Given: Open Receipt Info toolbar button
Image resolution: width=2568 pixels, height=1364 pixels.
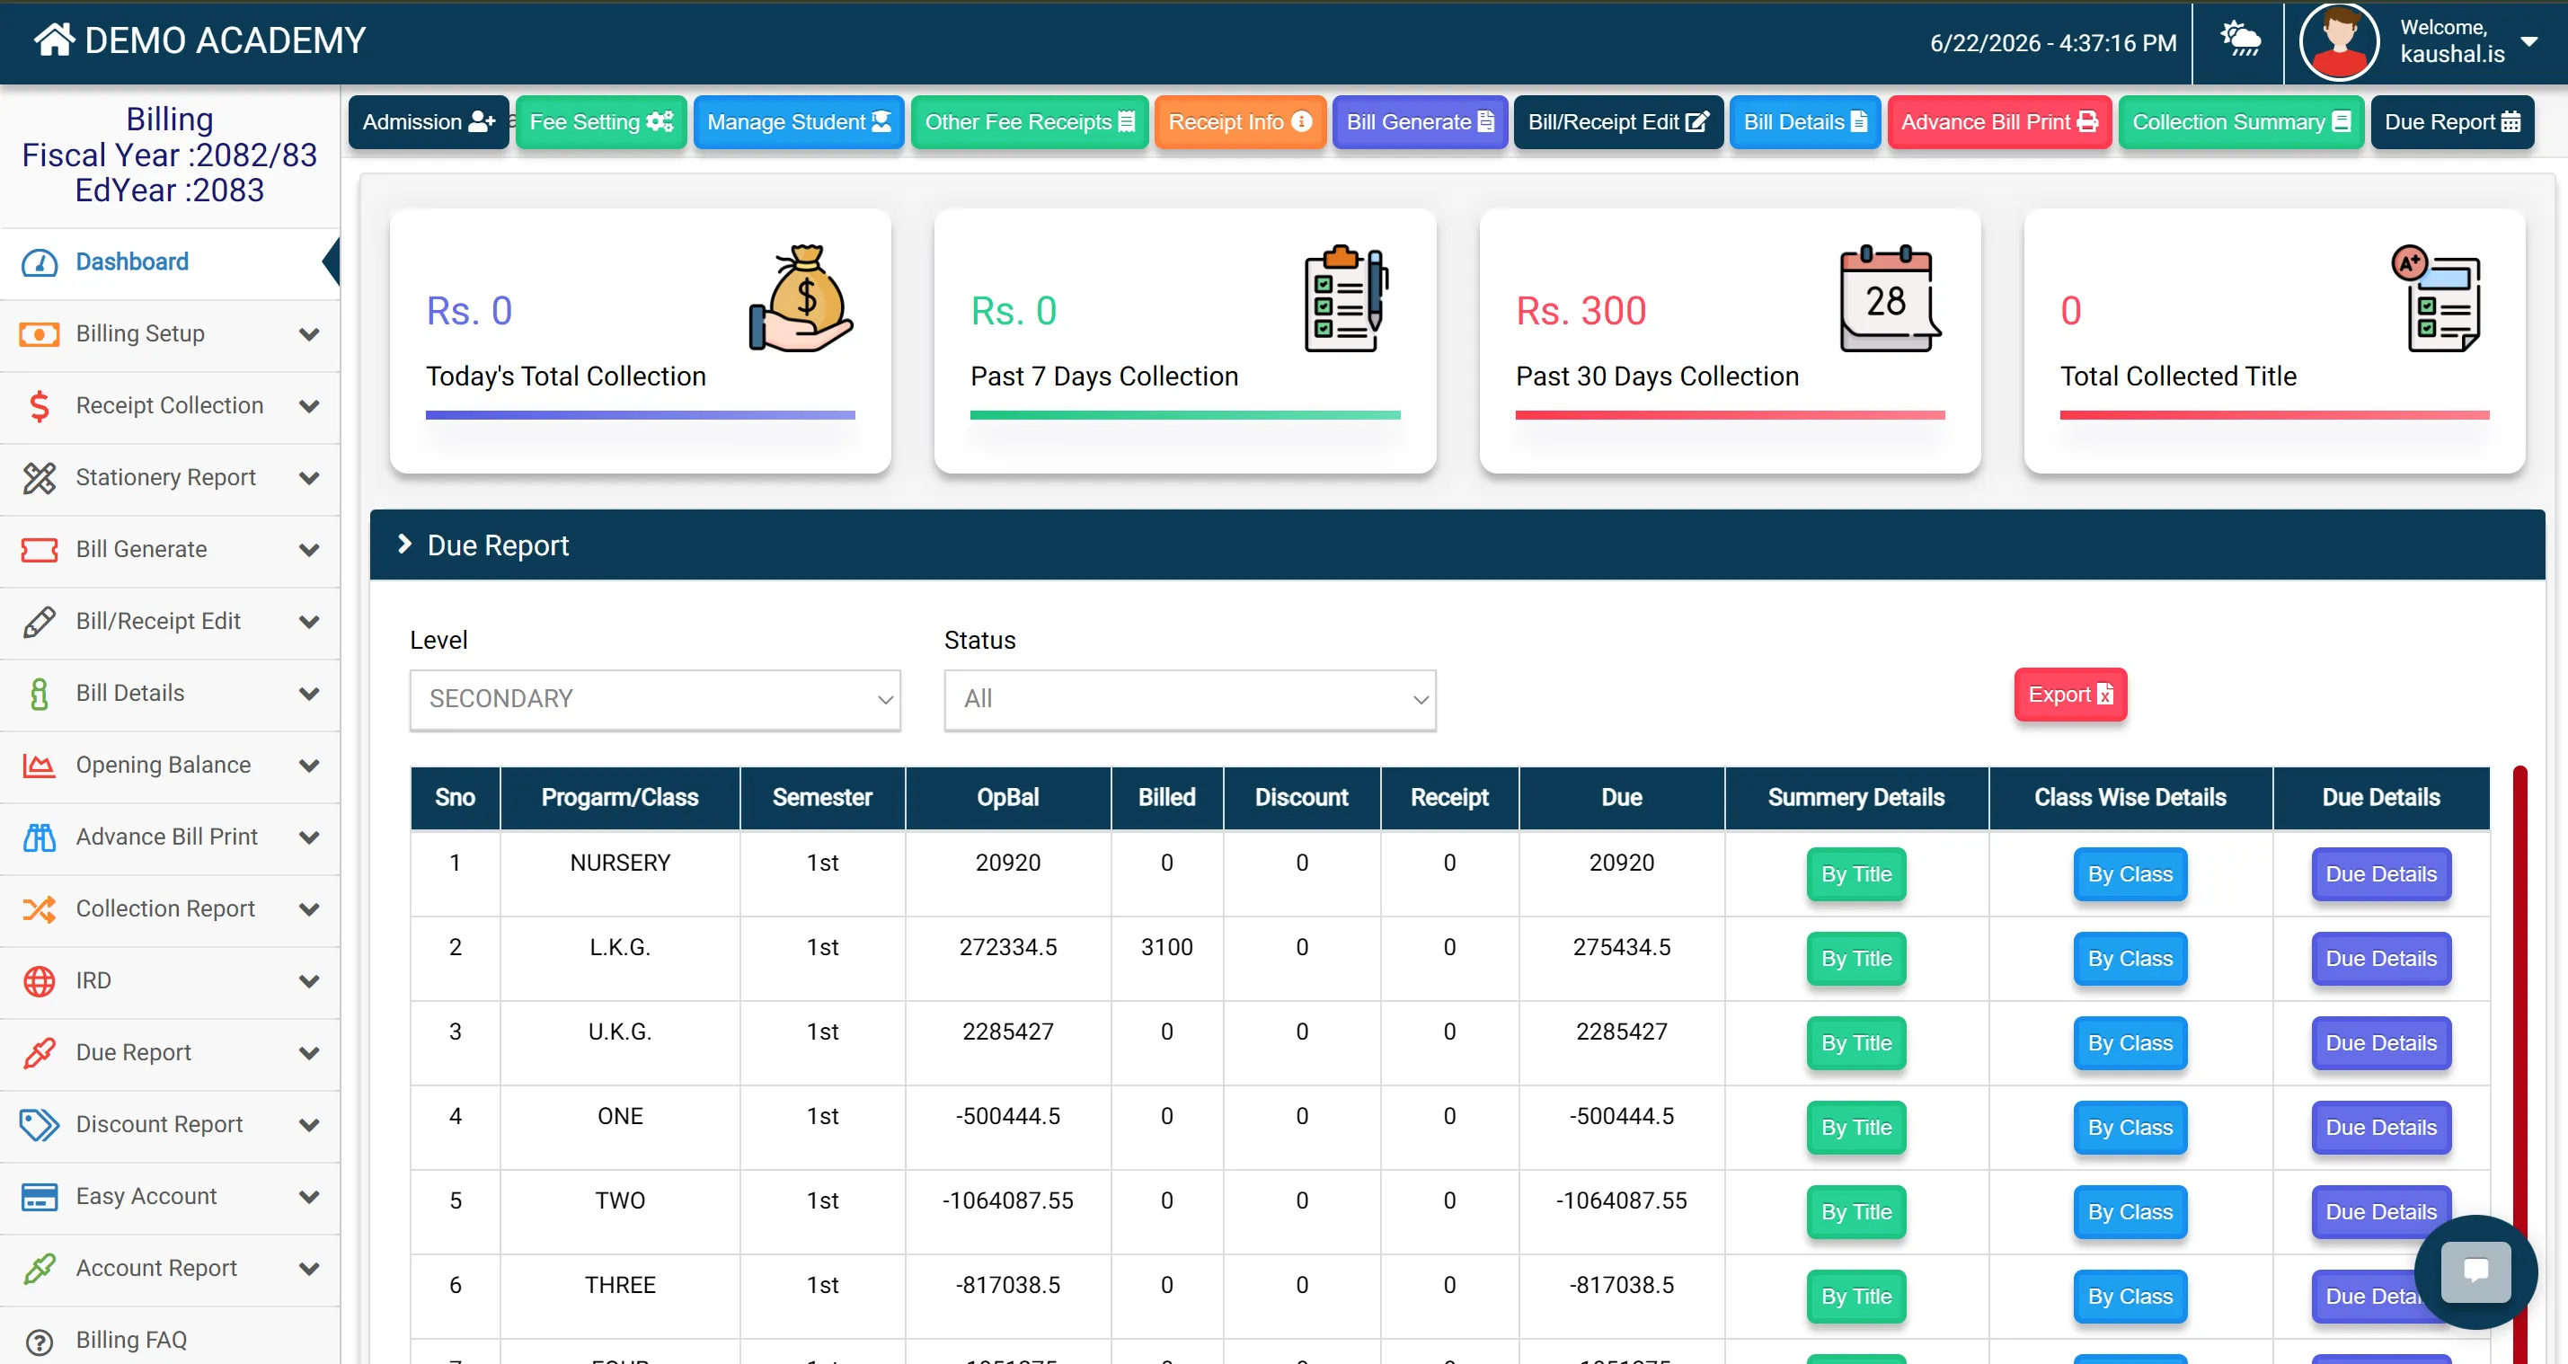Looking at the screenshot, I should coord(1240,121).
